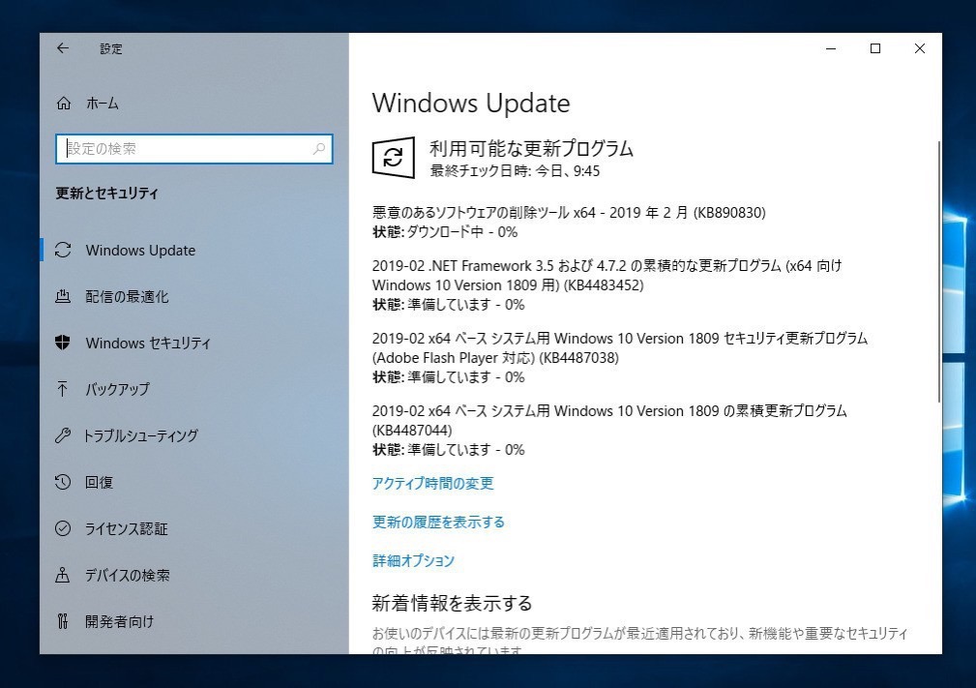Screen dimensions: 976x688
Task: Click the 更新とセキュリティ section title
Action: pyautogui.click(x=107, y=193)
